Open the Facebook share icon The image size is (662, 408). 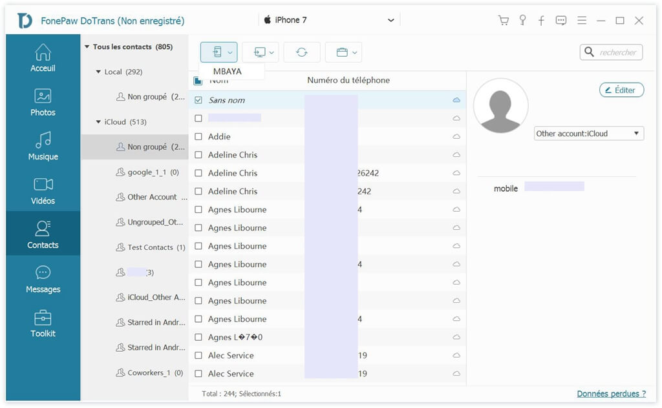(541, 20)
